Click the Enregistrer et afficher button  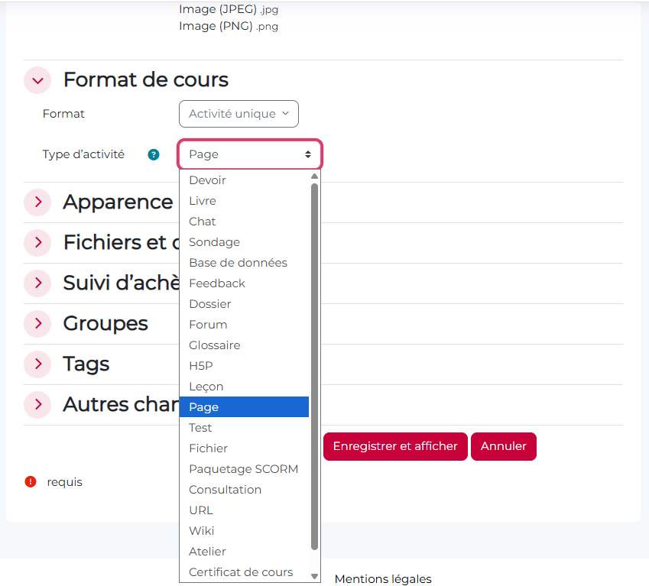pyautogui.click(x=395, y=447)
